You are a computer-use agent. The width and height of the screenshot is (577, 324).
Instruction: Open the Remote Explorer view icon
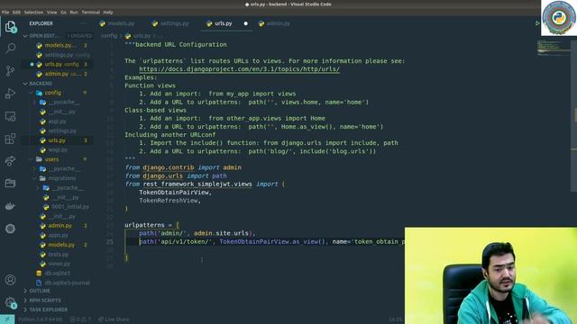[10, 116]
